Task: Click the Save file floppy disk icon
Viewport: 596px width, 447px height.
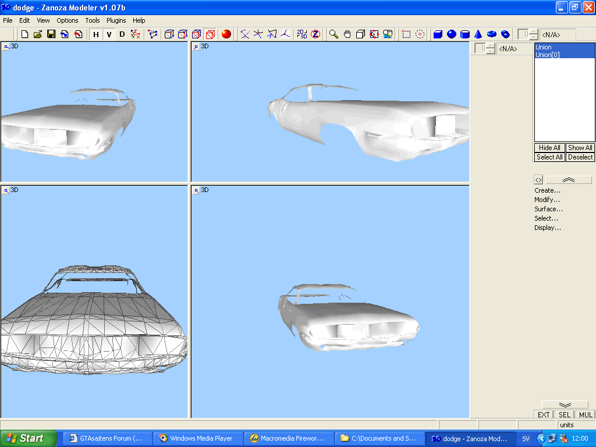Action: [51, 34]
